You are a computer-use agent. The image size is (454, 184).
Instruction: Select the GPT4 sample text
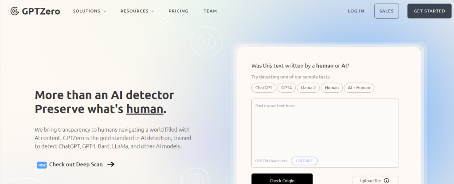point(286,88)
